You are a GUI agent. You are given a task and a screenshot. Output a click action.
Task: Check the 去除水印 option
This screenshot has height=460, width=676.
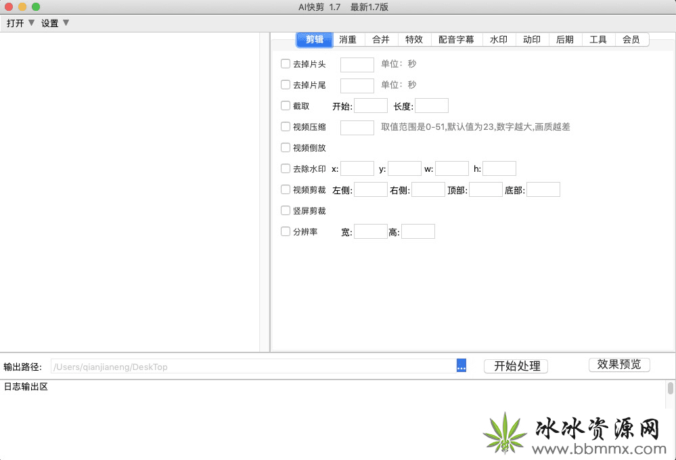click(286, 168)
